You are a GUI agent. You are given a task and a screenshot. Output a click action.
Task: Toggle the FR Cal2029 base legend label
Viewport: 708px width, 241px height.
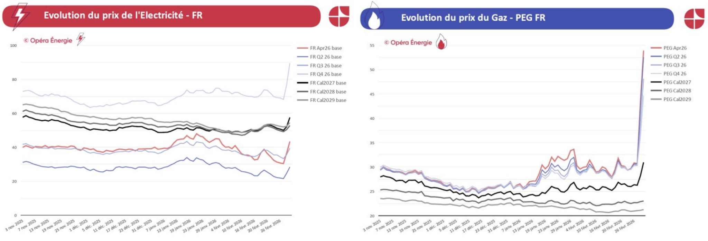[328, 100]
